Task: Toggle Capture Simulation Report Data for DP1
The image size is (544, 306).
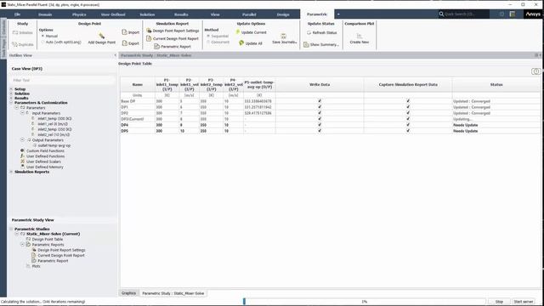Action: pos(408,107)
